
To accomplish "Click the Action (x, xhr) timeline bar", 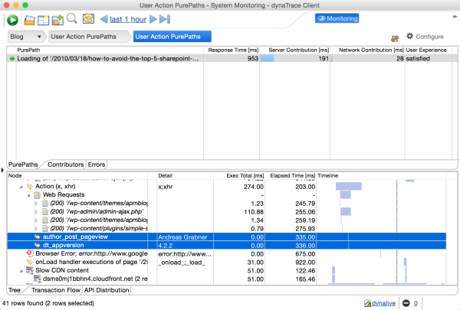I will pos(349,186).
